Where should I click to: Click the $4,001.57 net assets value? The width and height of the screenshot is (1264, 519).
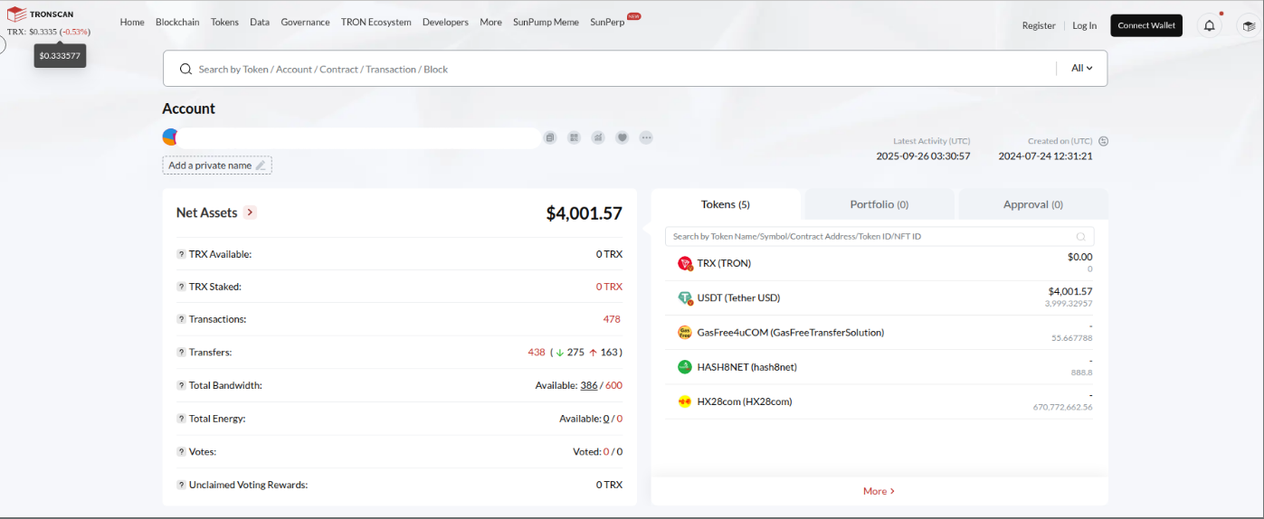coord(584,213)
